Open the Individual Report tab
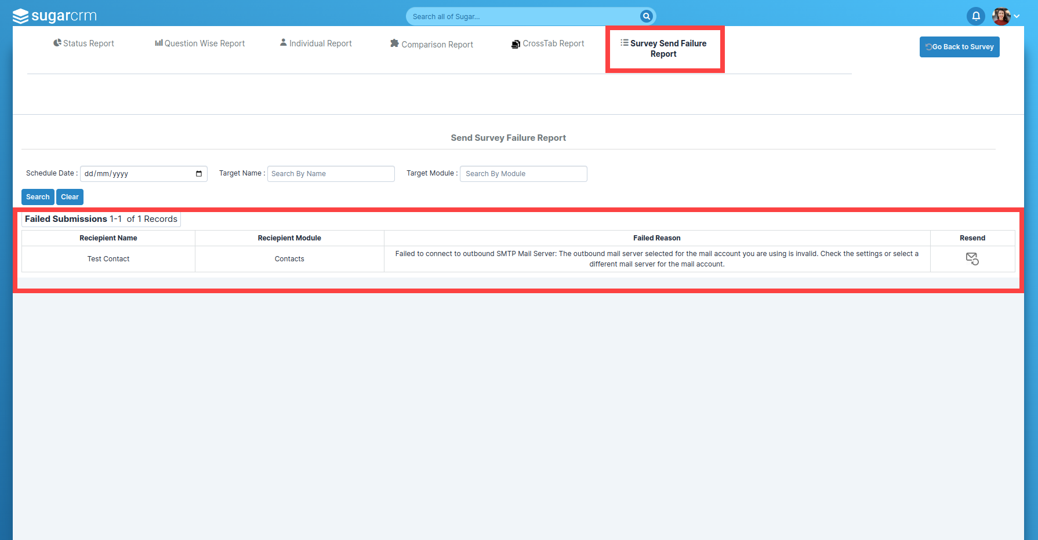Viewport: 1038px width, 540px height. pos(316,43)
